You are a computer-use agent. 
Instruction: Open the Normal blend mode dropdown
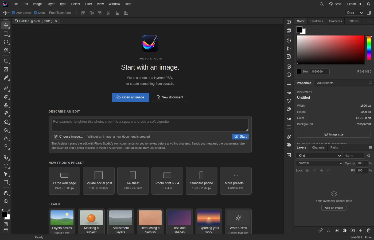[x=320, y=163]
